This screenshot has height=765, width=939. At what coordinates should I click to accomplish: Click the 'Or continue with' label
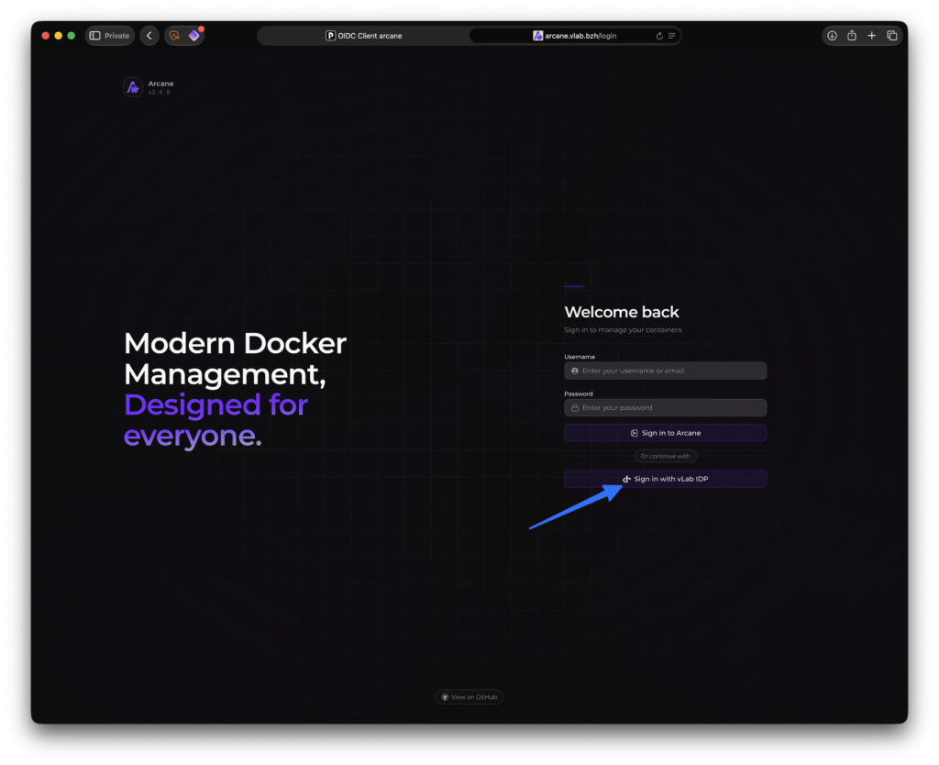pyautogui.click(x=666, y=456)
